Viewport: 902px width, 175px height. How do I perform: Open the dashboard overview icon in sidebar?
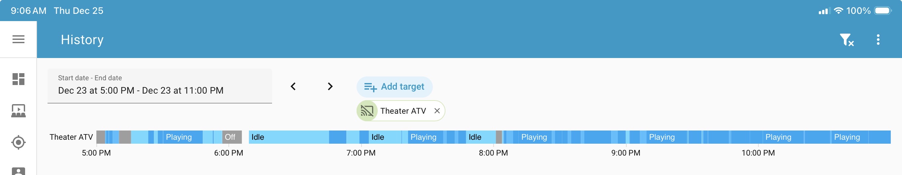pos(18,79)
